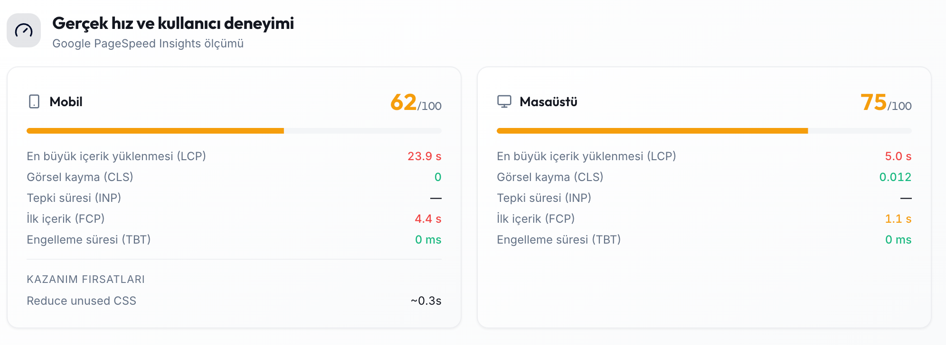Click the Gerçek hız ve kullanıcı deneyimi heading
Viewport: 946px width, 345px height.
(x=173, y=23)
